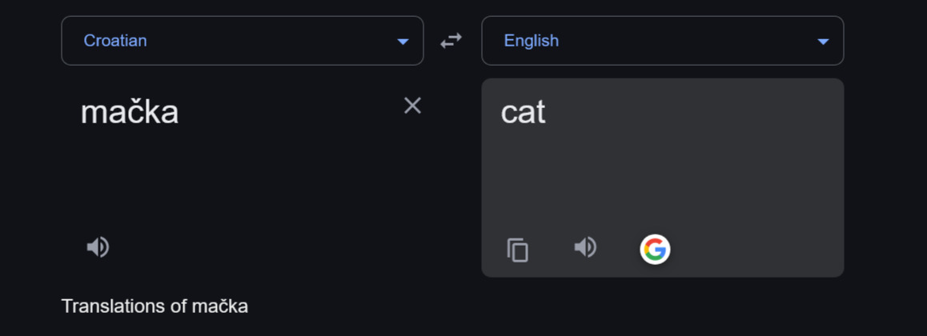Click the empty middle of the Croatian selector
Viewport: 927px width, 336px height.
[x=264, y=41]
